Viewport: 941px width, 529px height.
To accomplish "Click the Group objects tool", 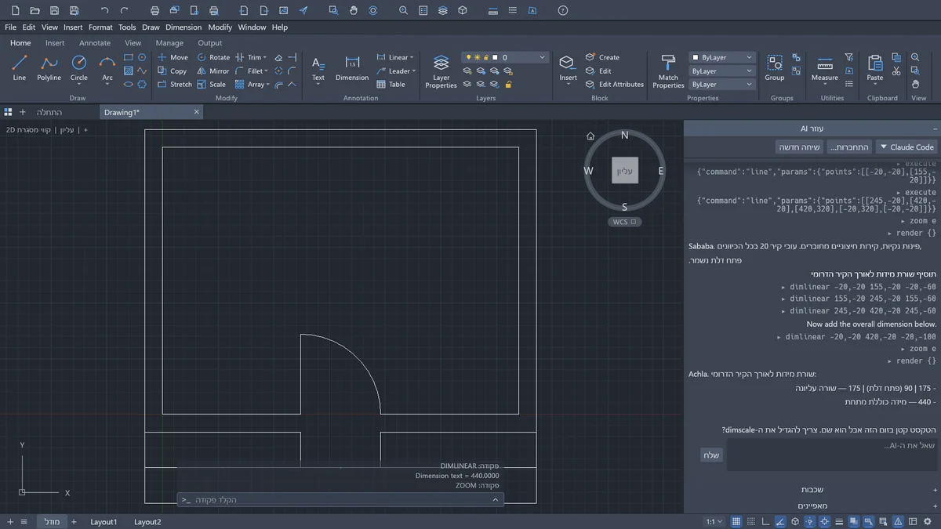I will 775,67.
